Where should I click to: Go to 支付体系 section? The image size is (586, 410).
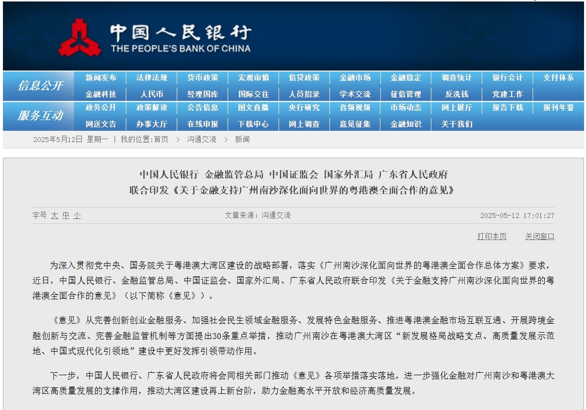click(559, 78)
